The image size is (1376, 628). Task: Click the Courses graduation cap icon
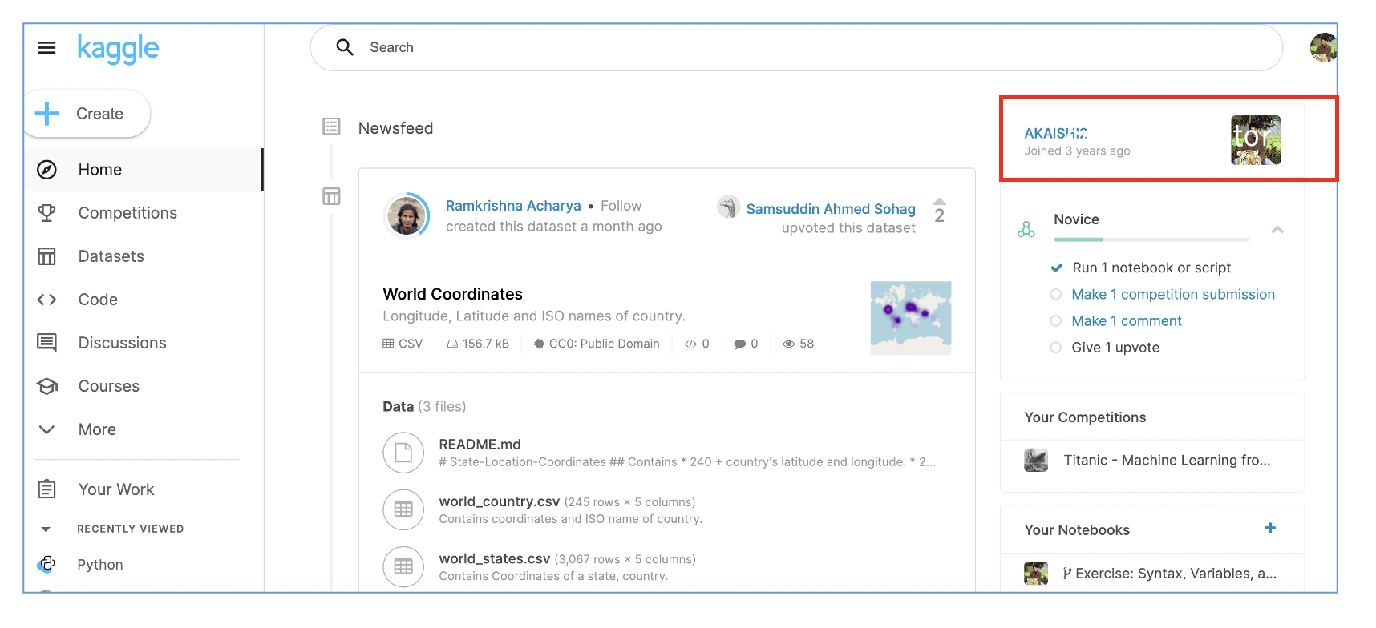coord(47,386)
